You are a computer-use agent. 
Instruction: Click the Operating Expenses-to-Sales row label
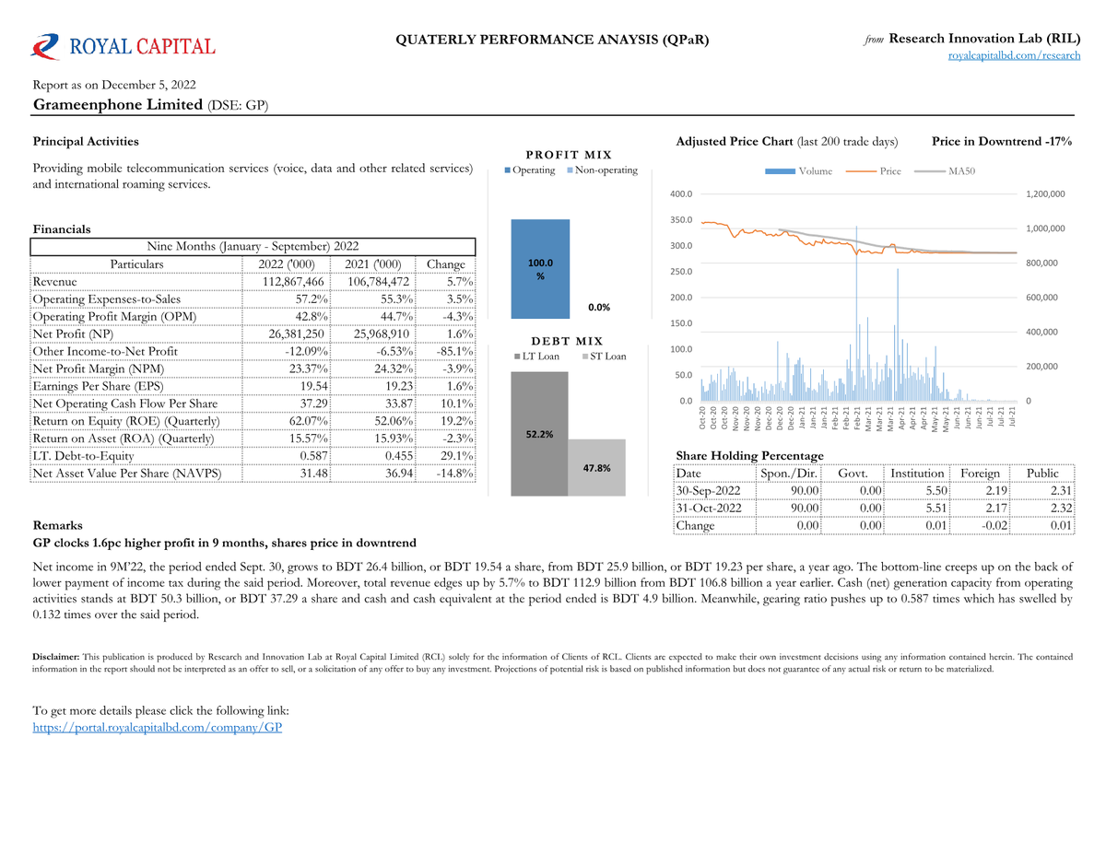107,299
